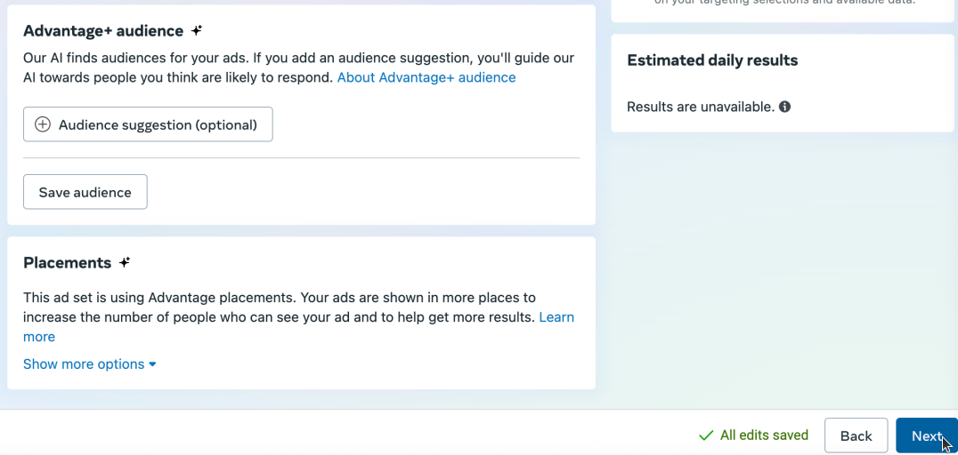This screenshot has height=455, width=958.
Task: Expand the Show more options text link
Action: [x=84, y=364]
